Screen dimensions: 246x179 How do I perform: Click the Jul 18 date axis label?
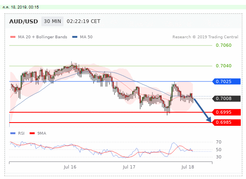[x=188, y=167]
